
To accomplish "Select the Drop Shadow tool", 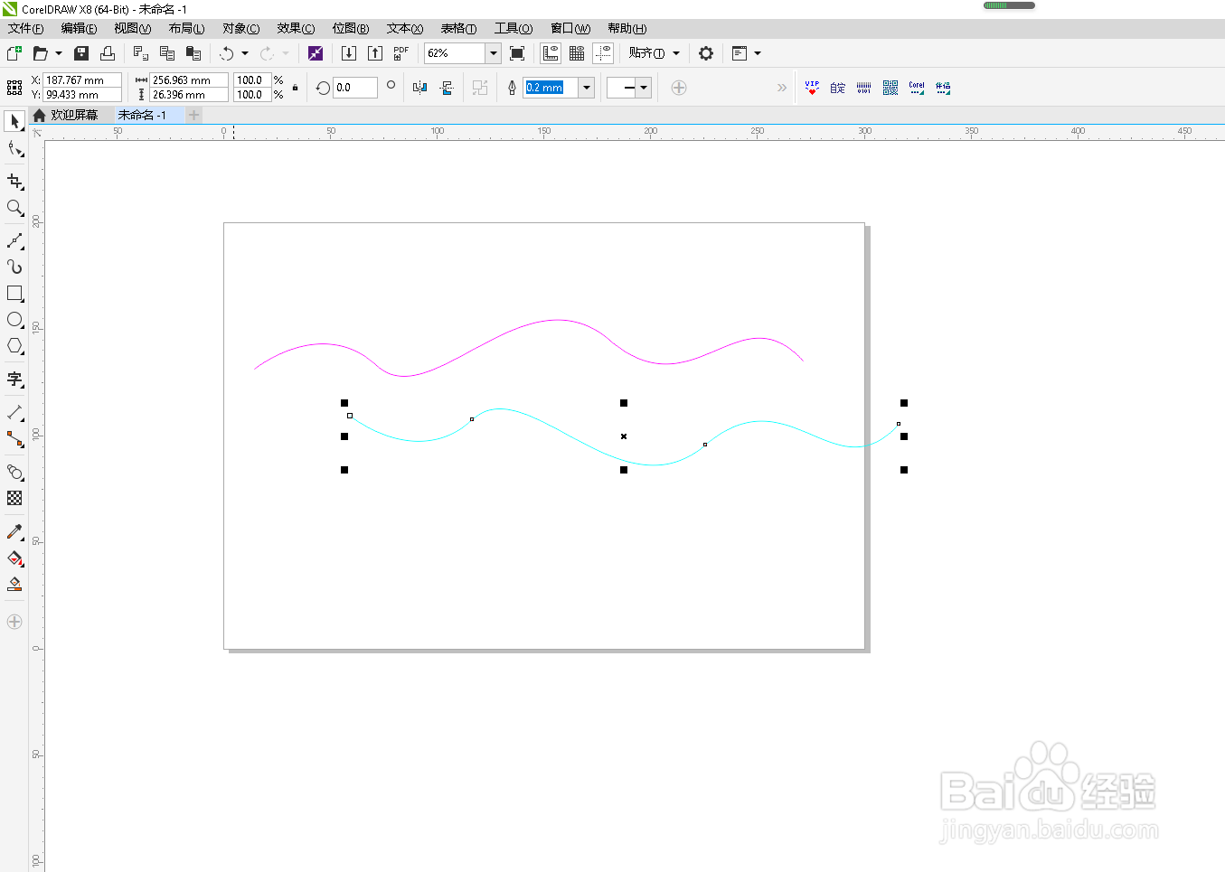I will (x=14, y=473).
